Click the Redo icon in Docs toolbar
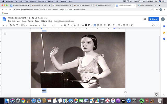Image resolution: width=167 pixels, height=104 pixels. coord(7,25)
